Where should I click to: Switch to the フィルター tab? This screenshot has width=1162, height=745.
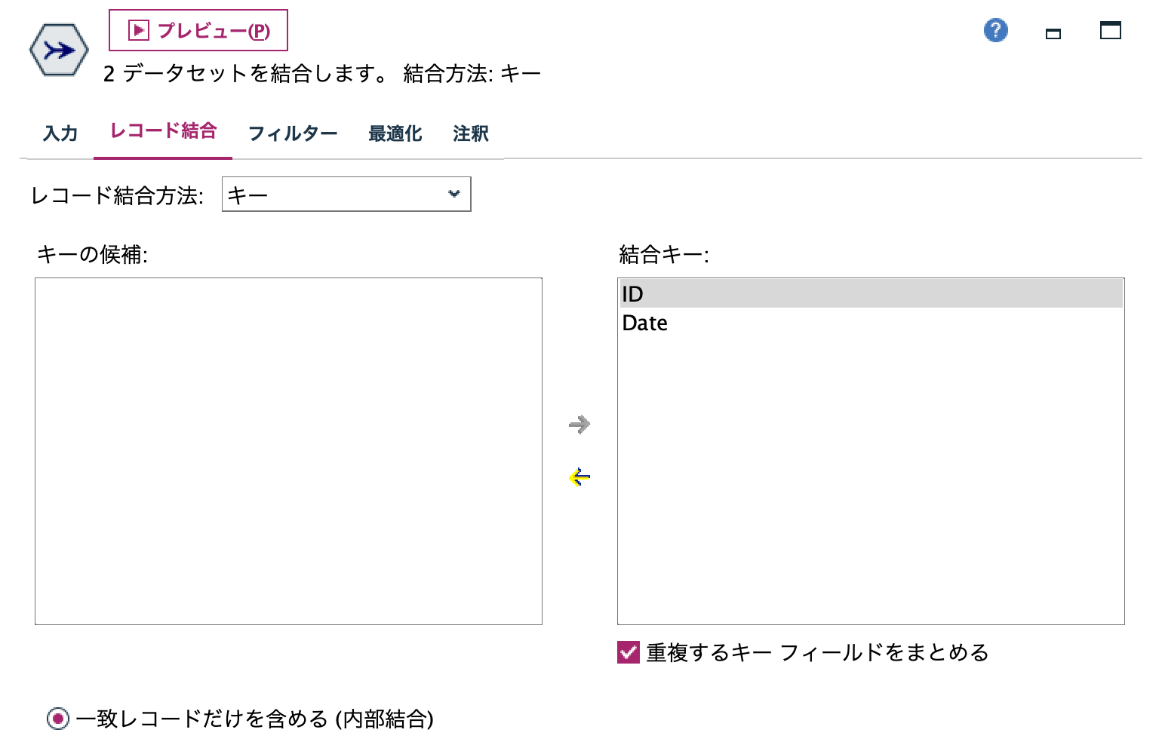(294, 133)
